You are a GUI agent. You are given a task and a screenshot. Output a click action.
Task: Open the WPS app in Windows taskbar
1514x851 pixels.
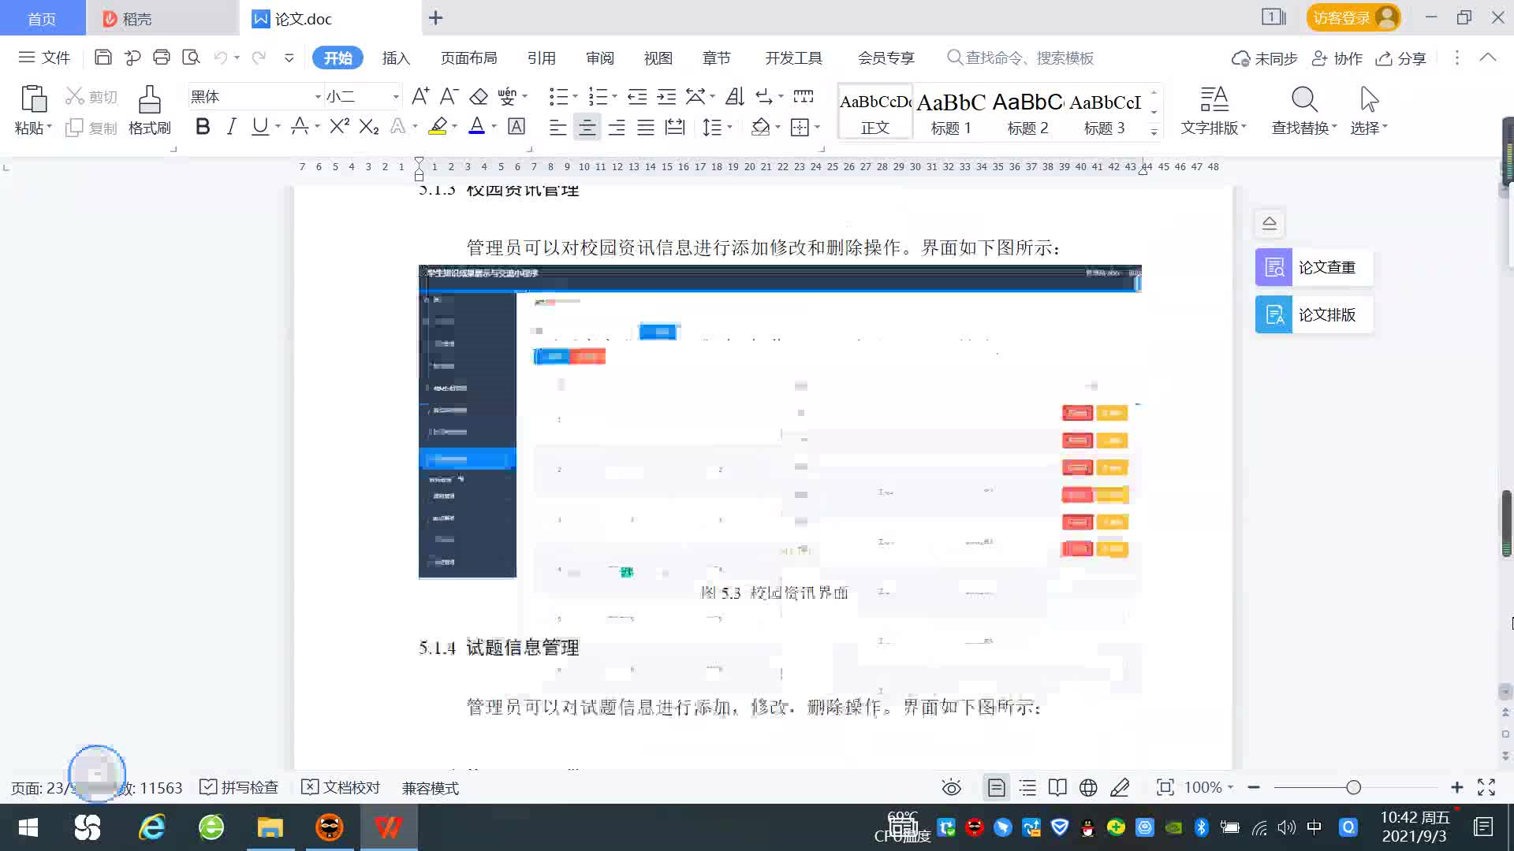388,827
